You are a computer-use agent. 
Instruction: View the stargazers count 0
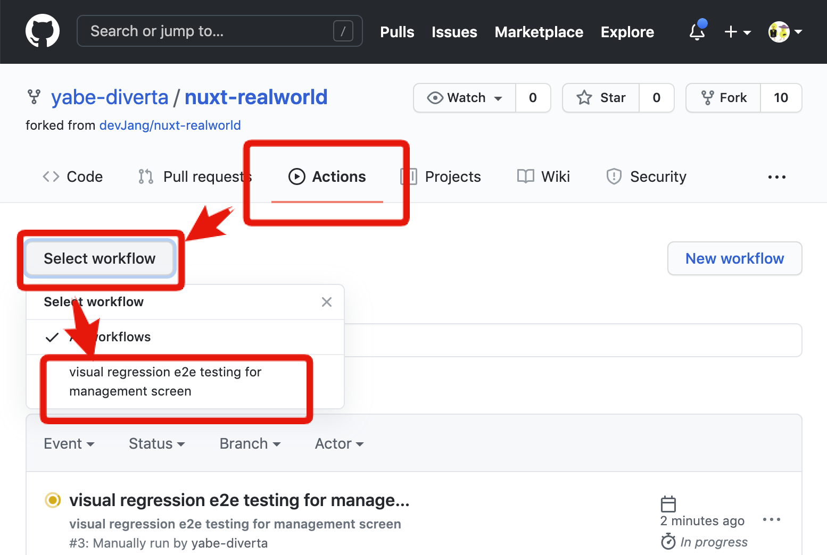(656, 98)
